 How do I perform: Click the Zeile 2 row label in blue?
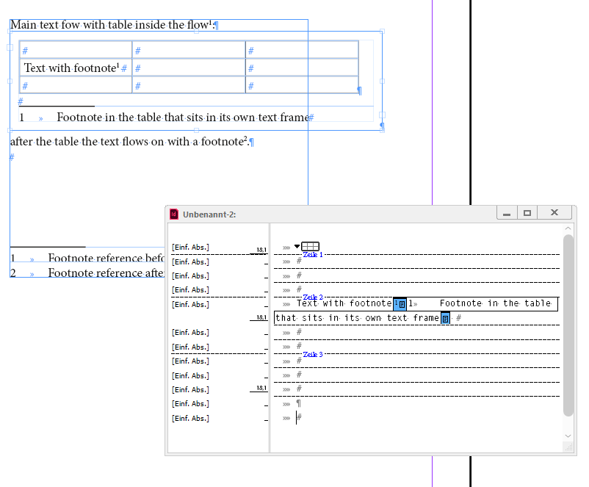point(313,298)
